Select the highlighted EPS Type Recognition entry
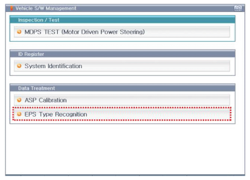250x180 pixels. [x=122, y=114]
